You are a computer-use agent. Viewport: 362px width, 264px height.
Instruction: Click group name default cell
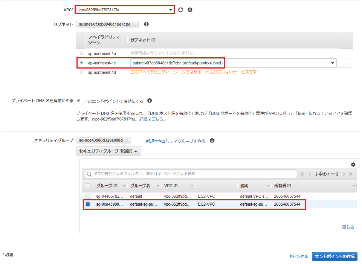136,196
